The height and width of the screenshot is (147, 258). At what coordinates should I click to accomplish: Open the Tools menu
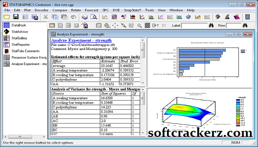coord(149,10)
